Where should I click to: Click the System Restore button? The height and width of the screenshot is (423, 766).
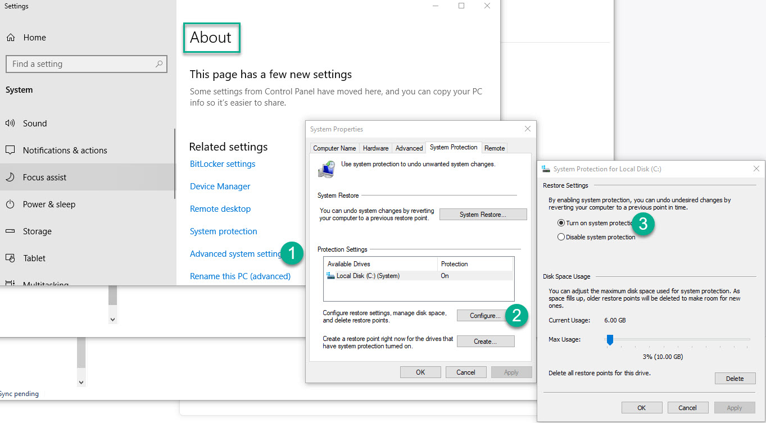pos(483,214)
